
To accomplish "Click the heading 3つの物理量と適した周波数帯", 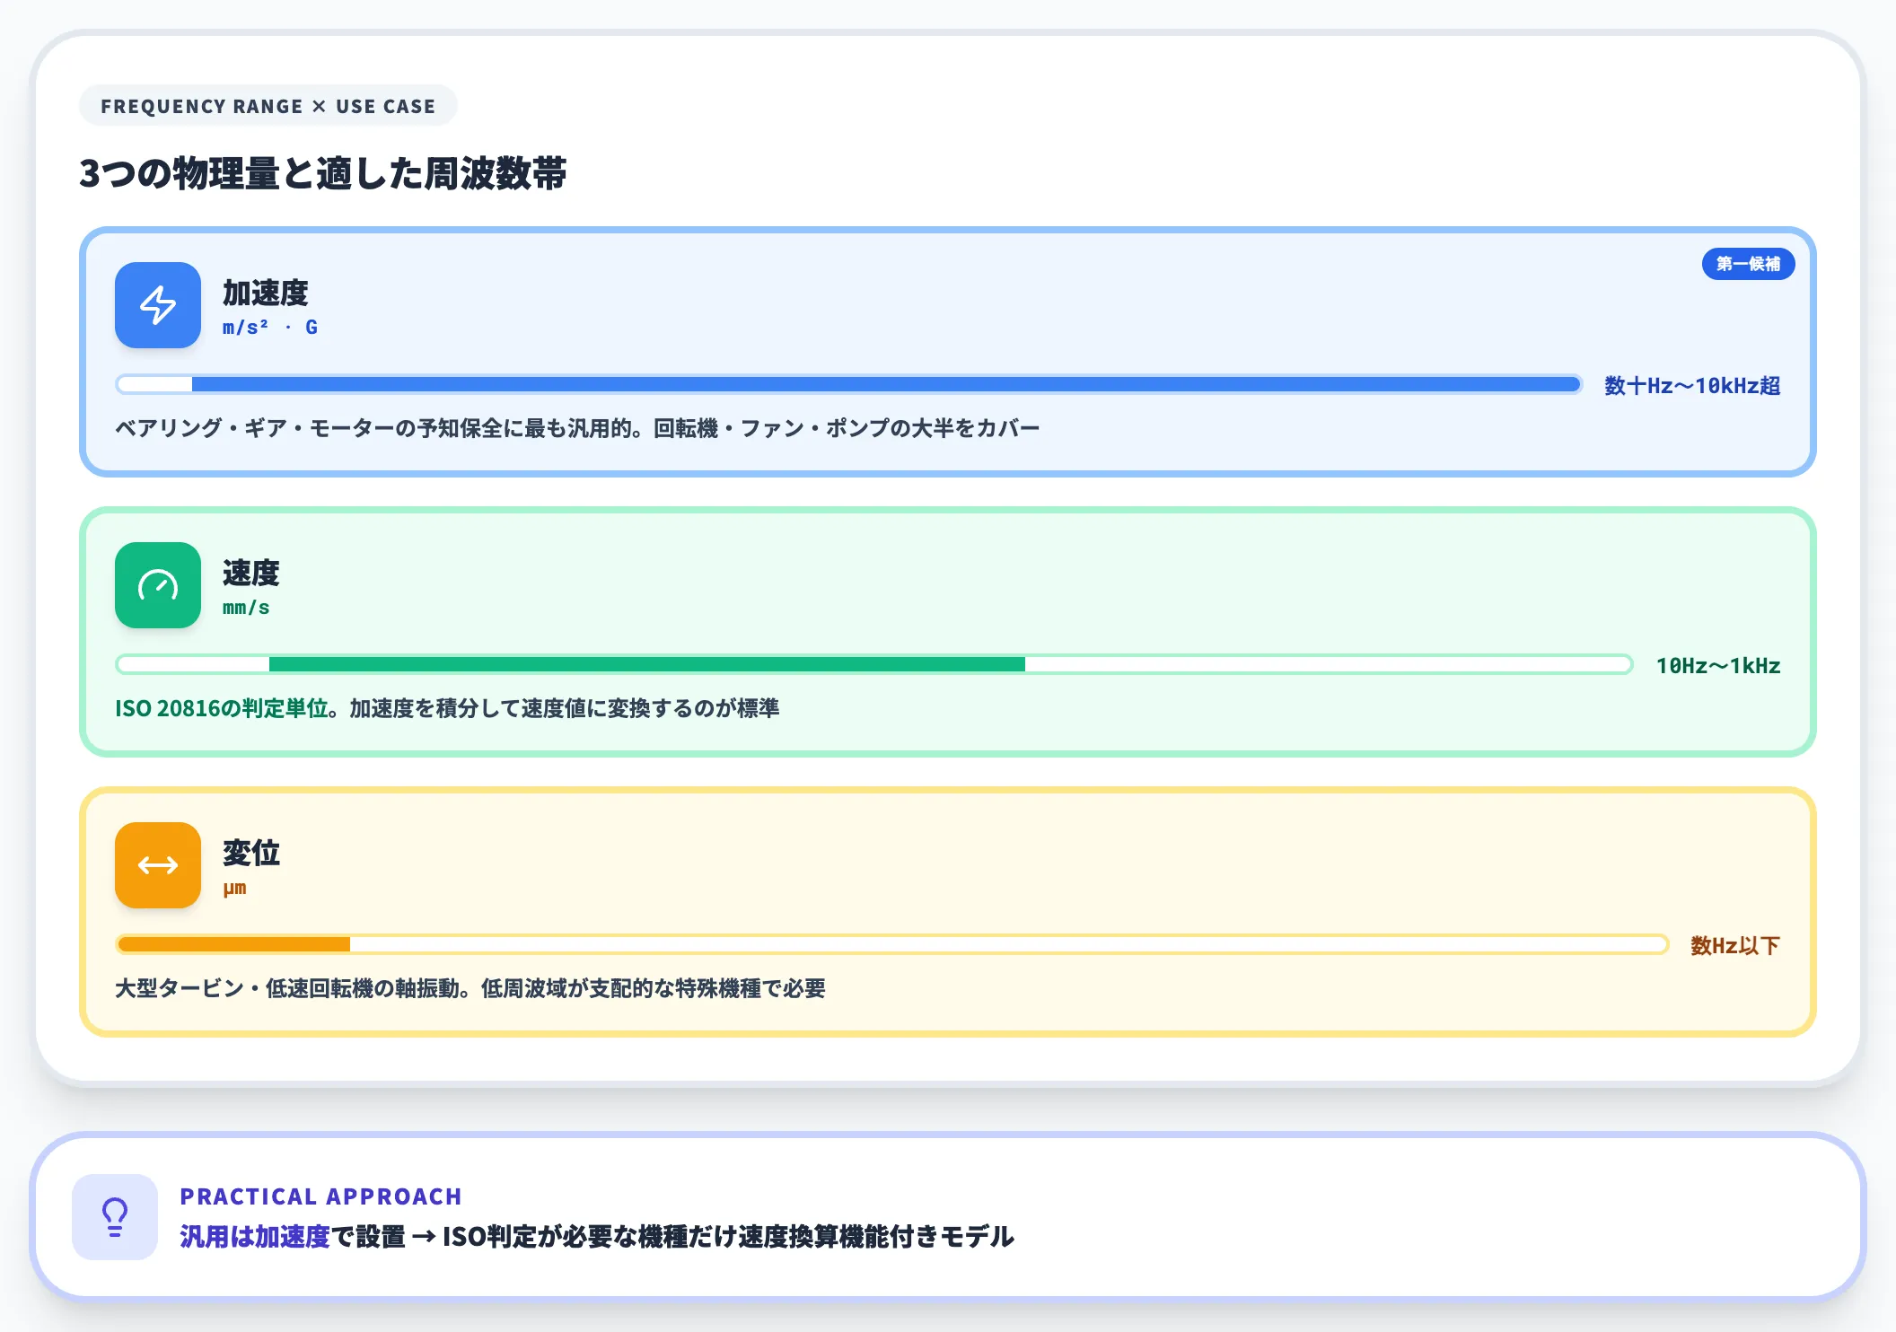I will [x=323, y=173].
